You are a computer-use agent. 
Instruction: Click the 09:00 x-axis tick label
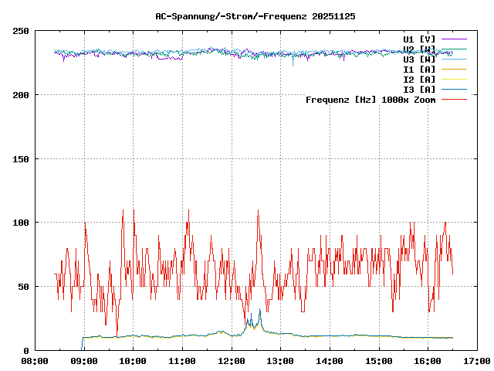point(84,361)
